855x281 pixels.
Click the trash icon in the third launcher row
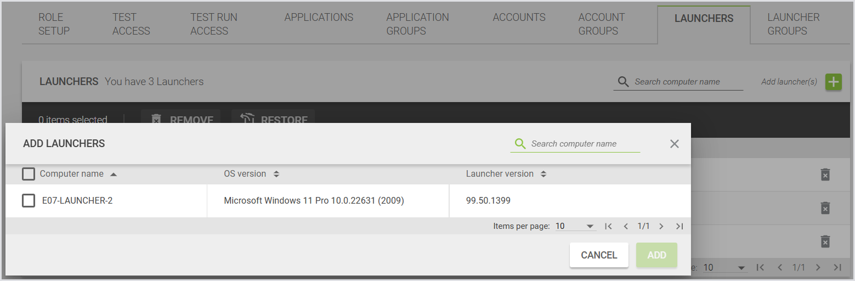[825, 241]
